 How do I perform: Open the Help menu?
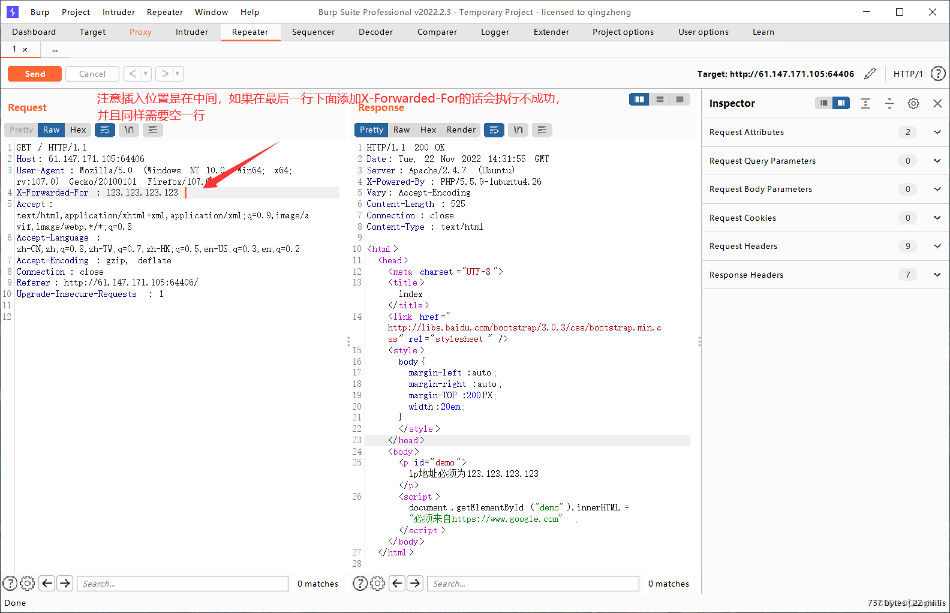point(249,12)
